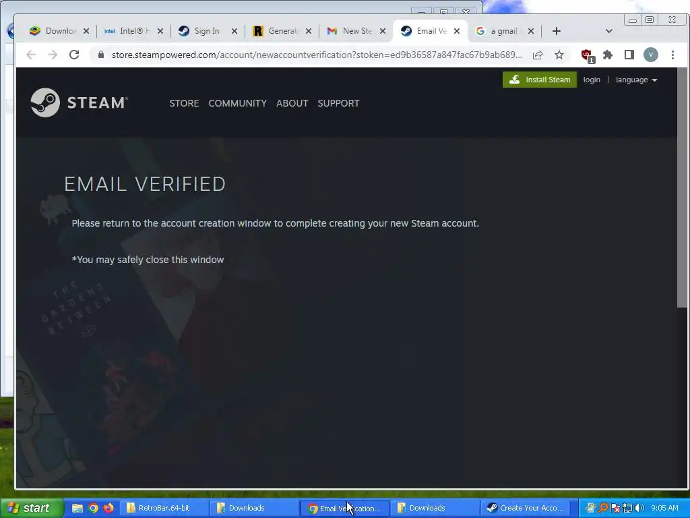Click the address bar URL
The width and height of the screenshot is (690, 518).
tap(317, 55)
